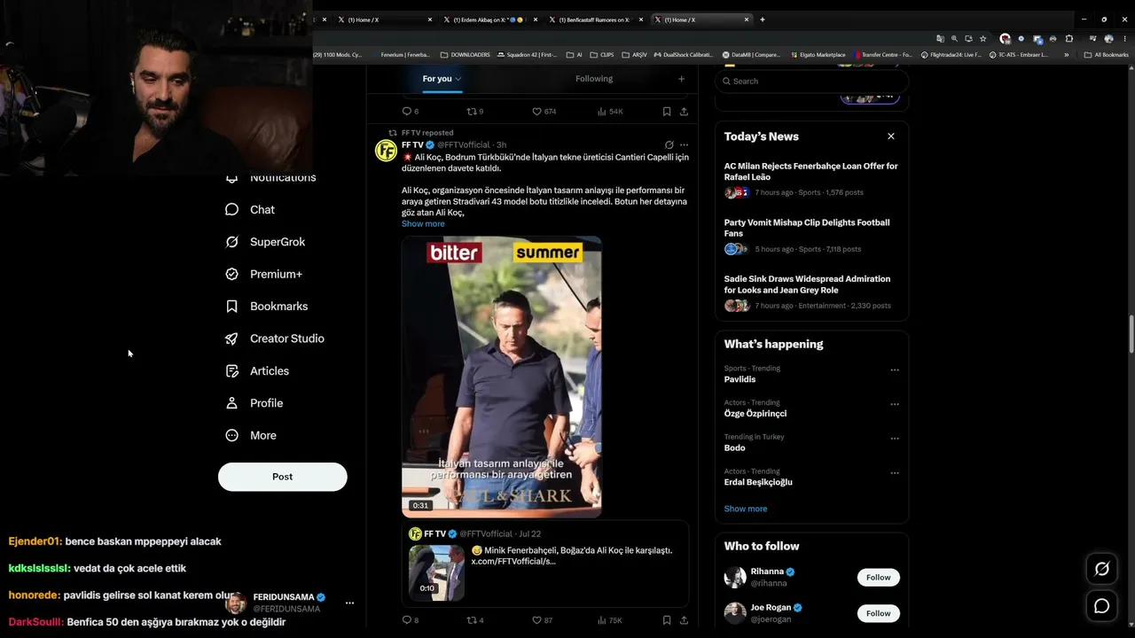This screenshot has height=638, width=1135.
Task: Open floating chat messages button
Action: (x=1102, y=606)
